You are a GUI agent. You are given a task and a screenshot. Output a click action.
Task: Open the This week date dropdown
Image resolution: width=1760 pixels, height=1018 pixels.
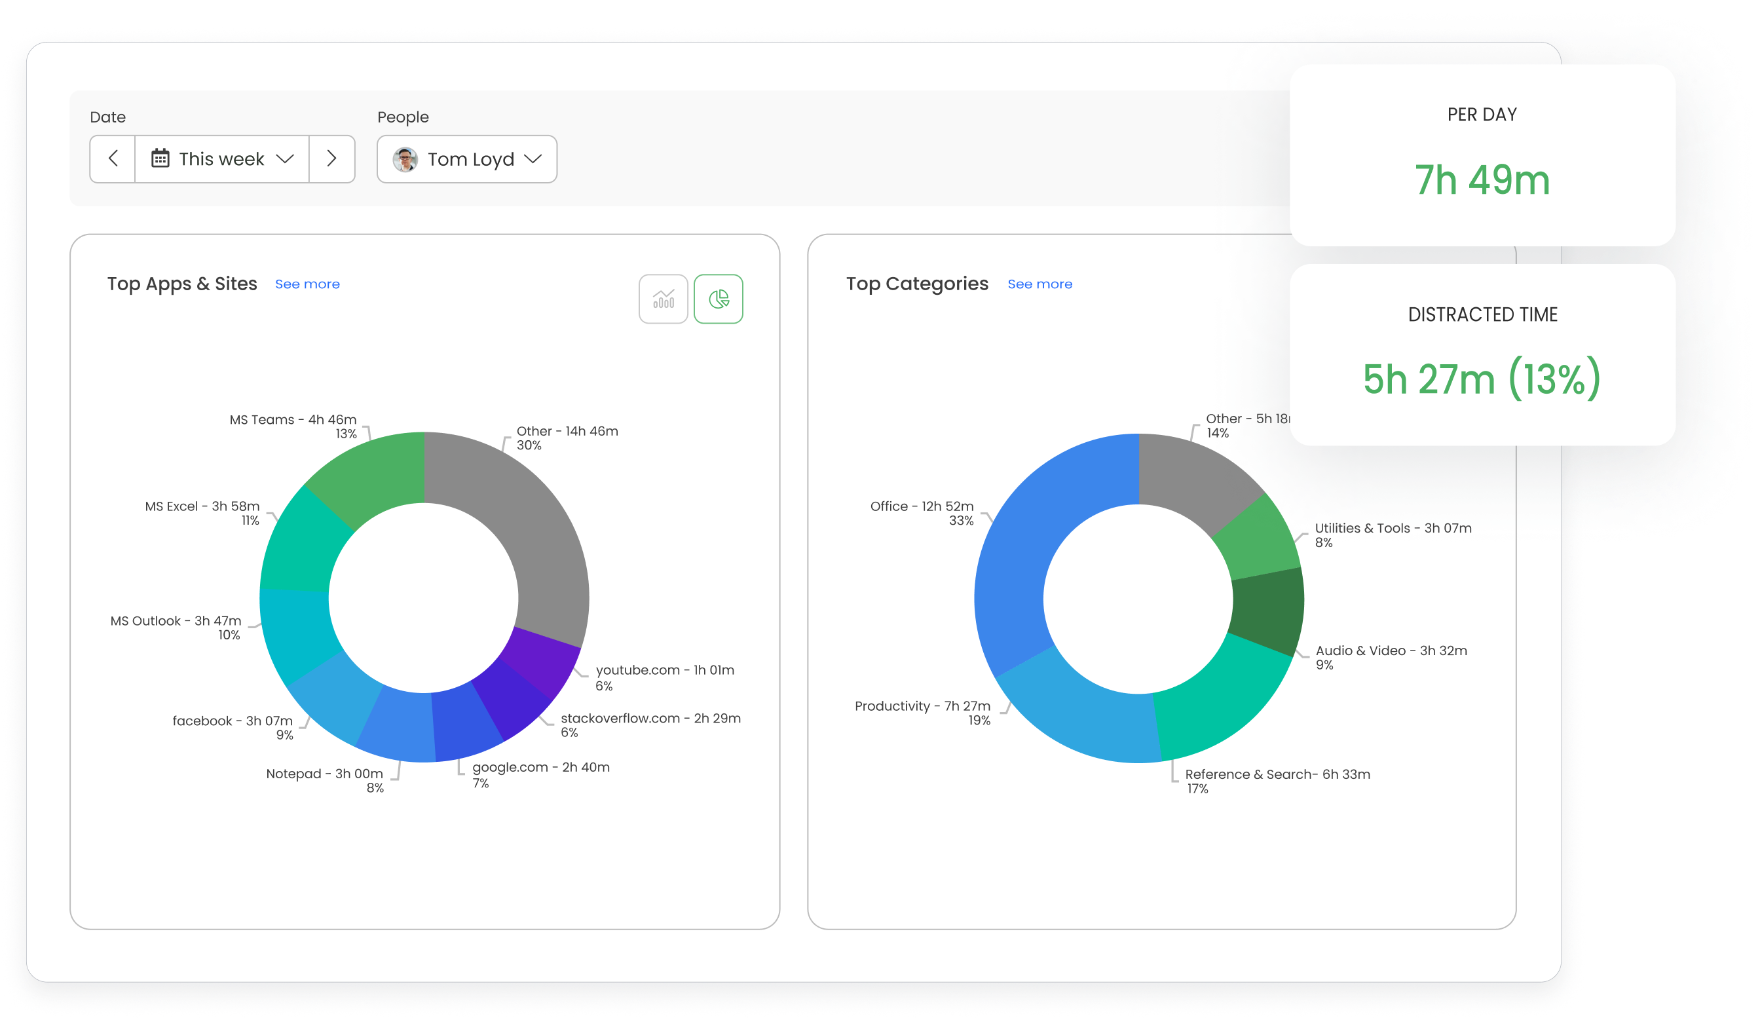point(222,159)
